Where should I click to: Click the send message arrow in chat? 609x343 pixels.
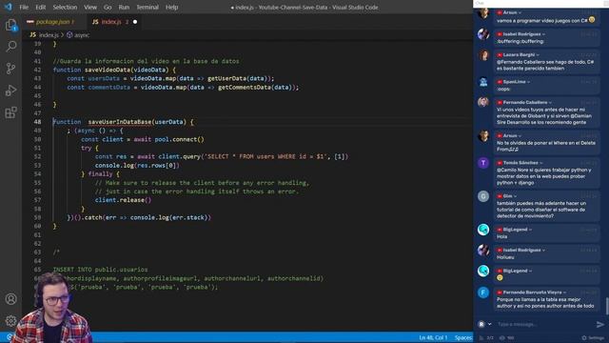[x=600, y=324]
